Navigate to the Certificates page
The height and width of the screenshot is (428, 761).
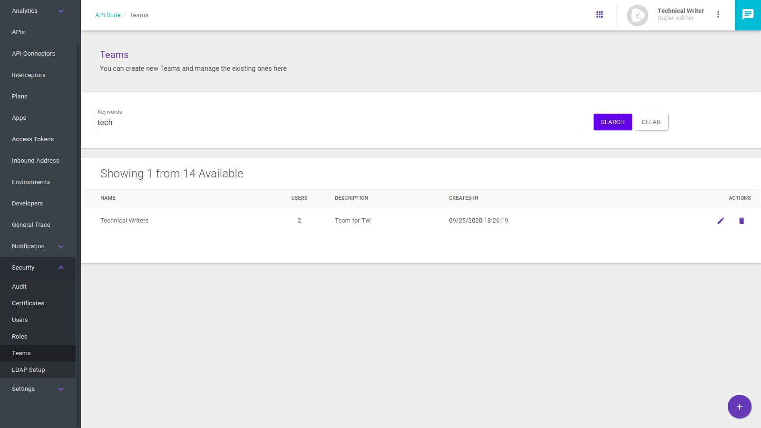28,303
